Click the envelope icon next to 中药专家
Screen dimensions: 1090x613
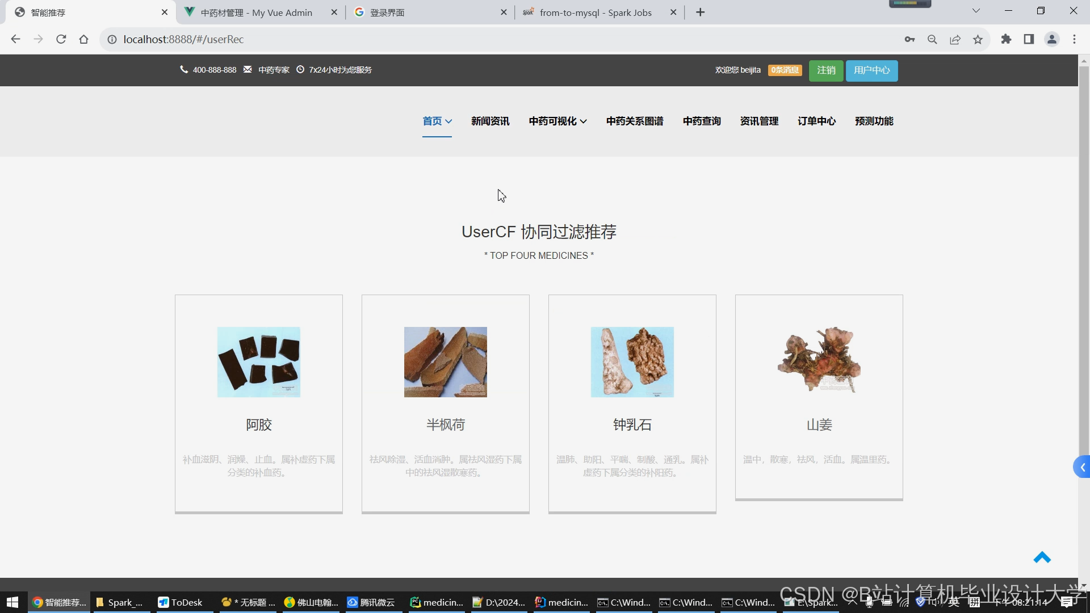click(x=247, y=69)
